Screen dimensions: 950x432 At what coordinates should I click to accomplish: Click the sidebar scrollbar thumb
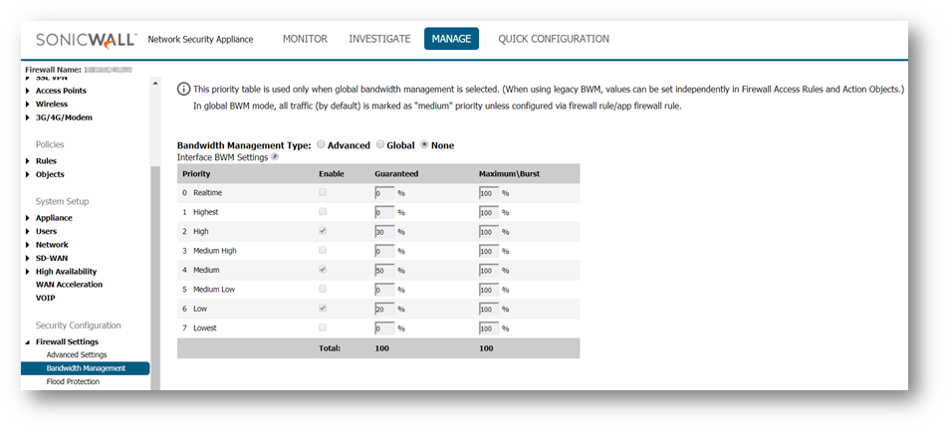(155, 279)
